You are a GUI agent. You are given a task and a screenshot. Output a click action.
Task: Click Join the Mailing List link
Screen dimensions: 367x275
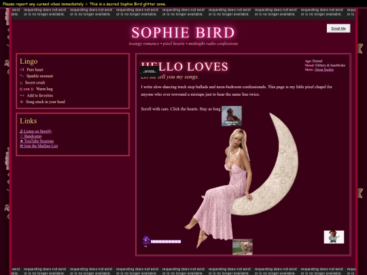39,146
